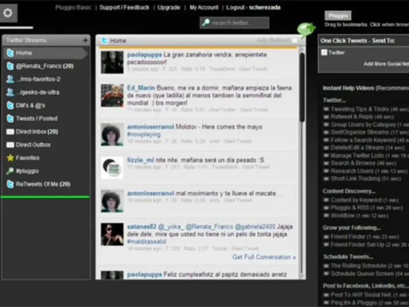This screenshot has width=409, height=307.
Task: Click satanas82's avatar thumbnail
Action: click(x=112, y=234)
